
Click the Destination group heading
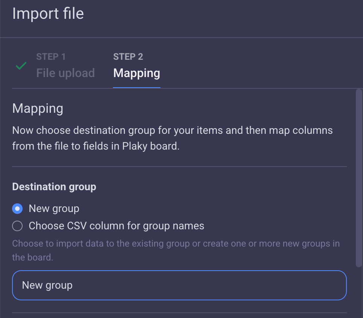(54, 186)
